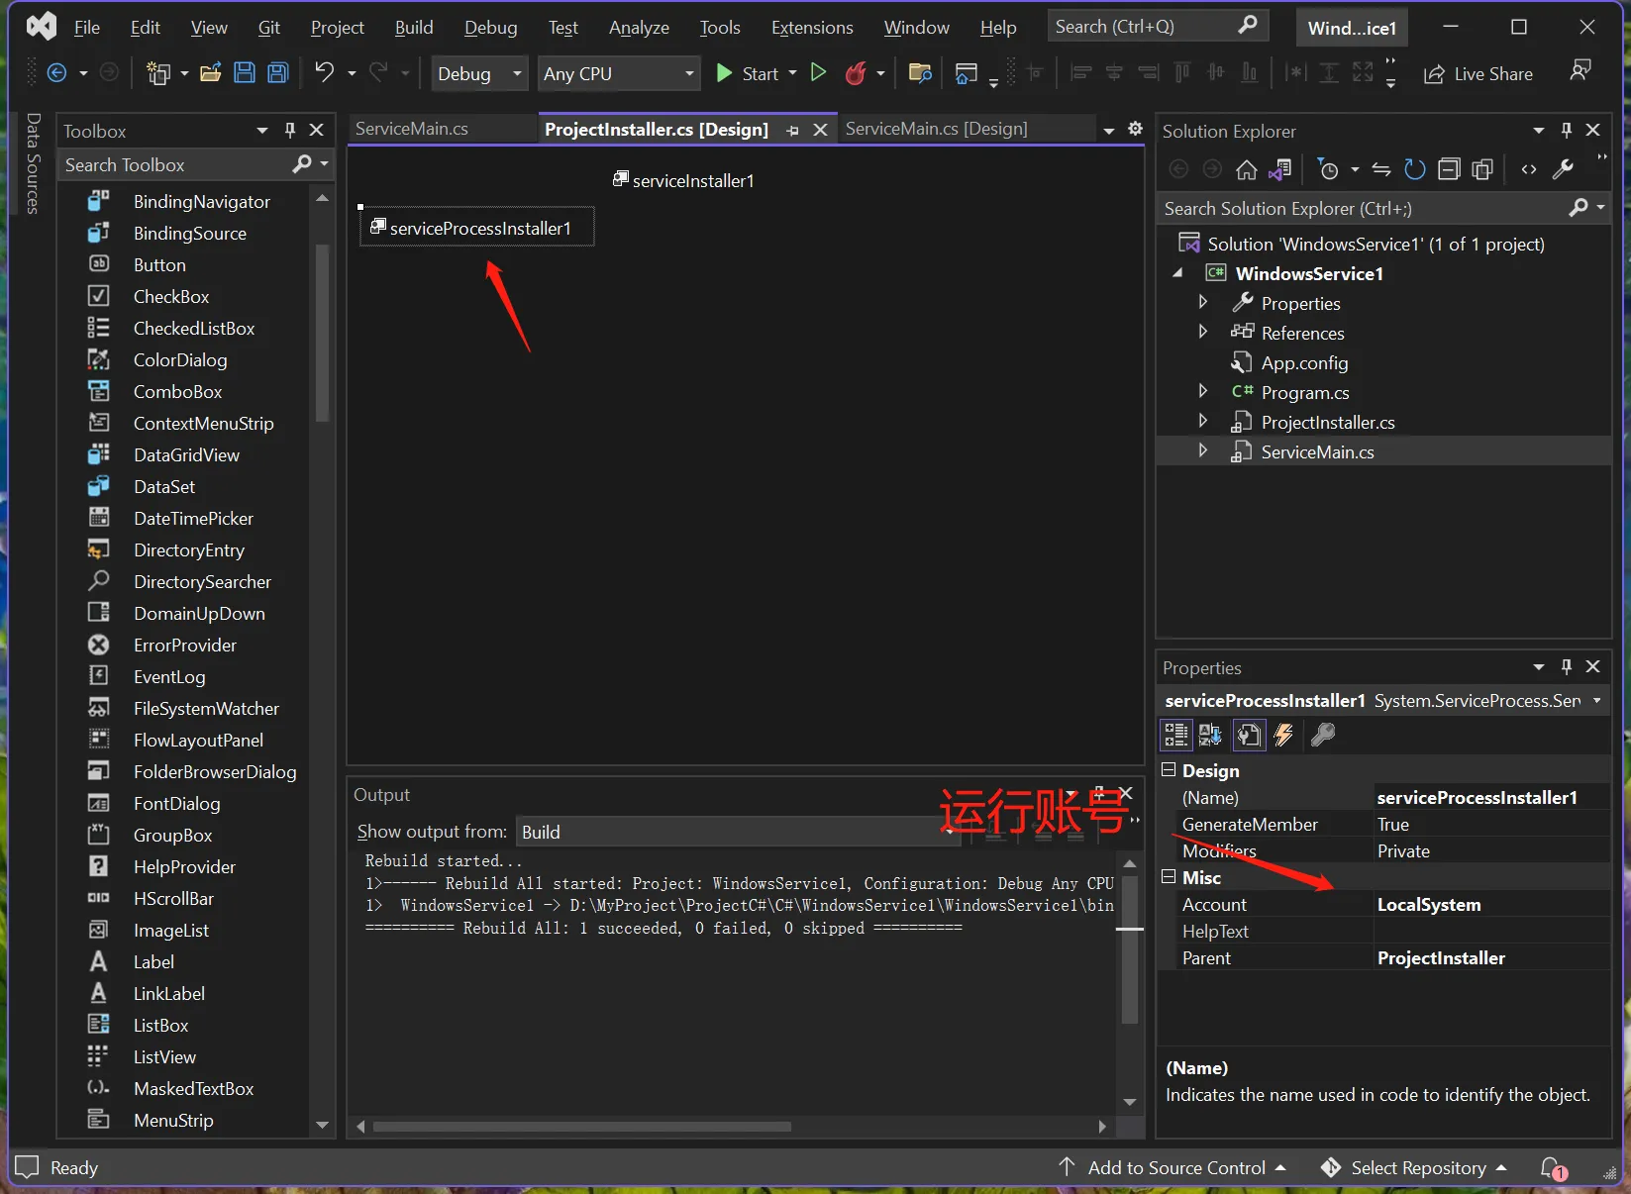Image resolution: width=1631 pixels, height=1194 pixels.
Task: Click the Undo arrow icon
Action: 324,72
